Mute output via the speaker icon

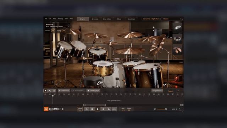155,109
